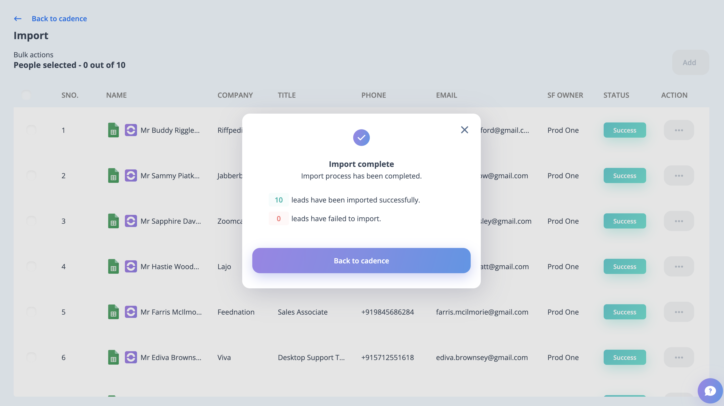This screenshot has height=406, width=724.
Task: Check the checkbox for row 1
Action: (x=31, y=130)
